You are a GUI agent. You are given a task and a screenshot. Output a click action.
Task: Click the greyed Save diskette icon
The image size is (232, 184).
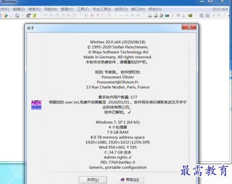coord(11,15)
